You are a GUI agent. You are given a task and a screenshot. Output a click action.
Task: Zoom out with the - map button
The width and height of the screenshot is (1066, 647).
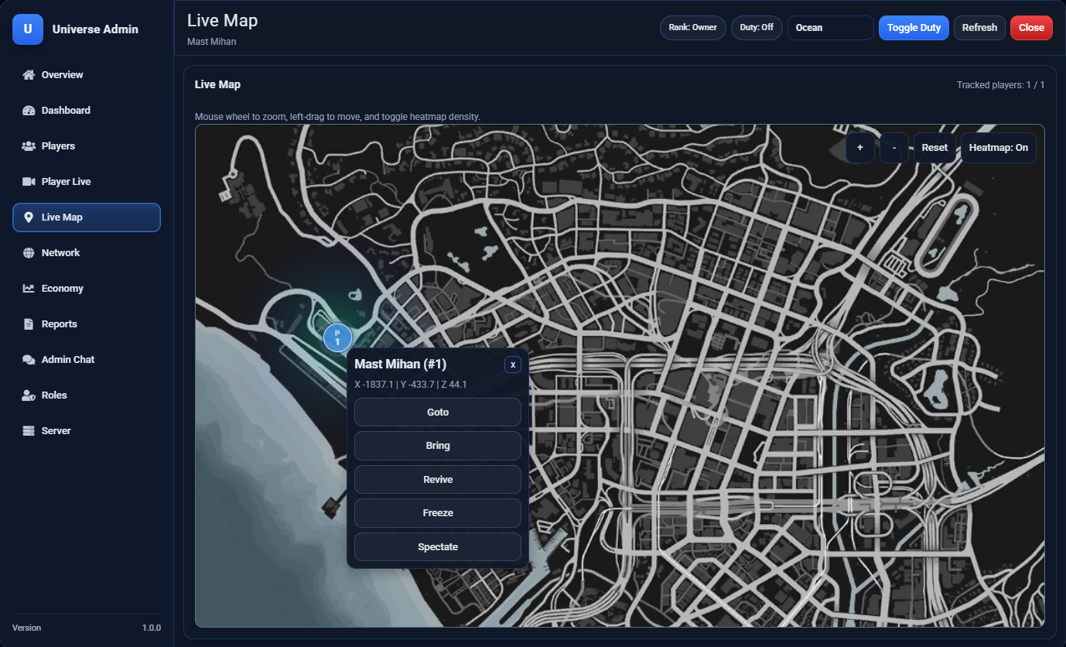(894, 148)
